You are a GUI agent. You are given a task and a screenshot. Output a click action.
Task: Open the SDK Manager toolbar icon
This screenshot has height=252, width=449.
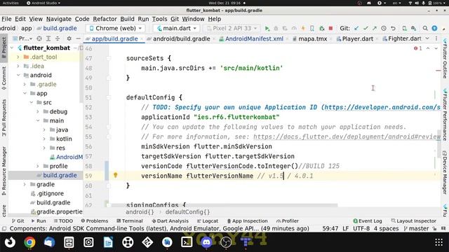[413, 28]
